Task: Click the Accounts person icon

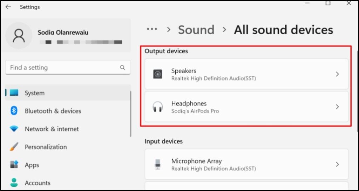Action: [x=14, y=183]
